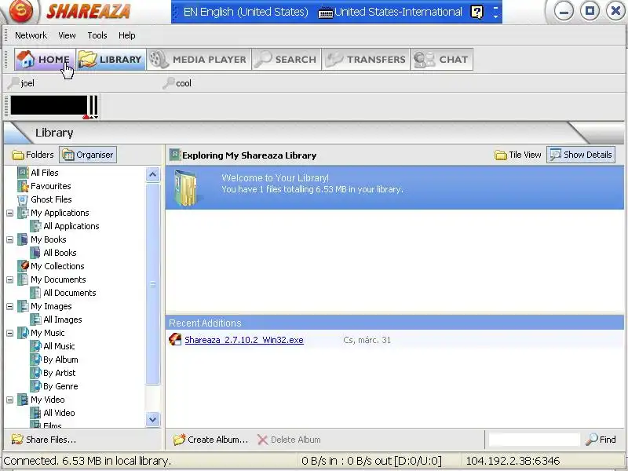
Task: Click the tree scroll up arrow
Action: [x=152, y=174]
